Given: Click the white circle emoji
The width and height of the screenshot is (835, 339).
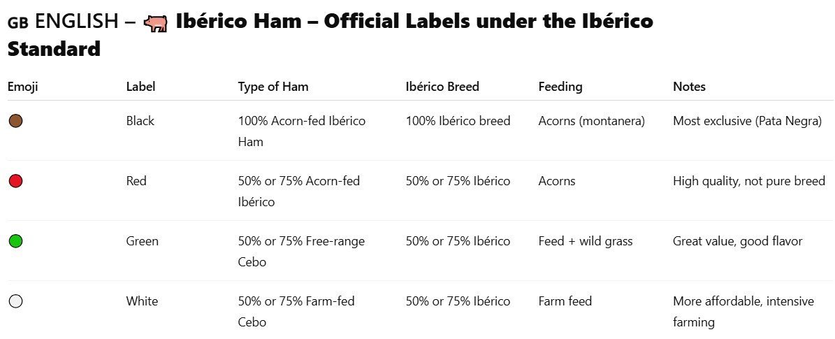Looking at the screenshot, I should [16, 302].
